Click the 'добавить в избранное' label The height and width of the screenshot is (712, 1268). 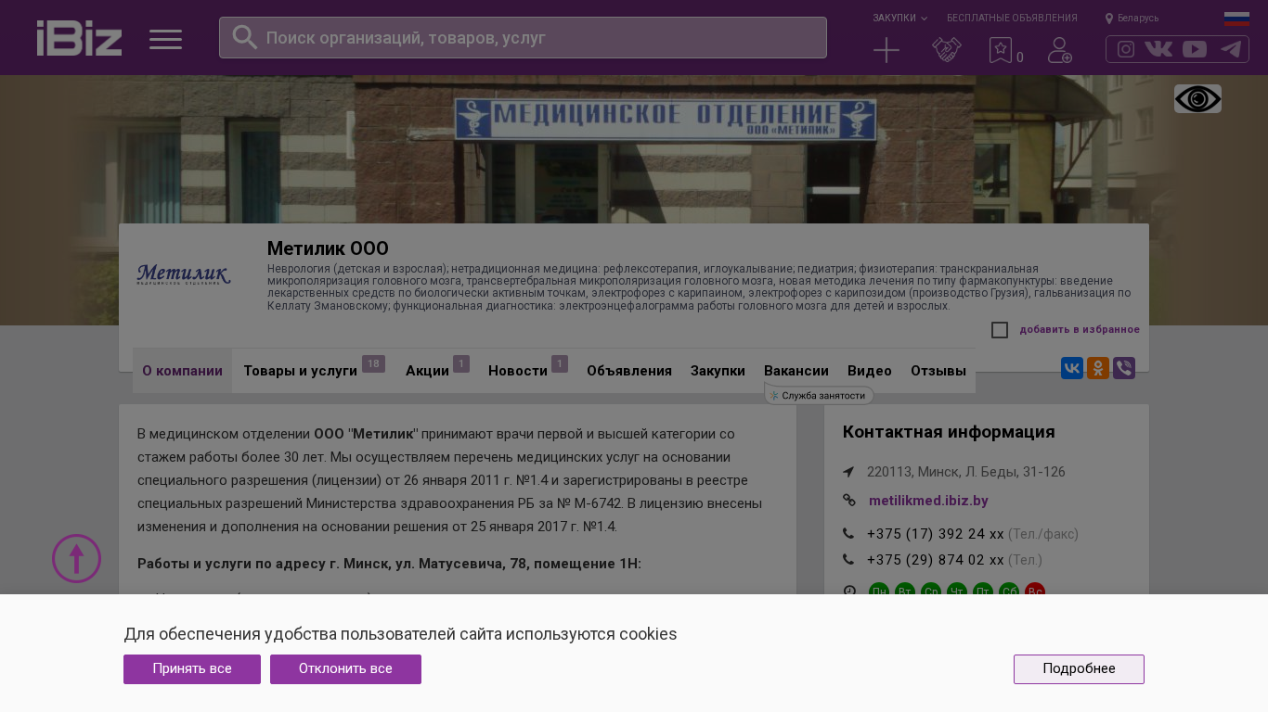tap(1080, 330)
